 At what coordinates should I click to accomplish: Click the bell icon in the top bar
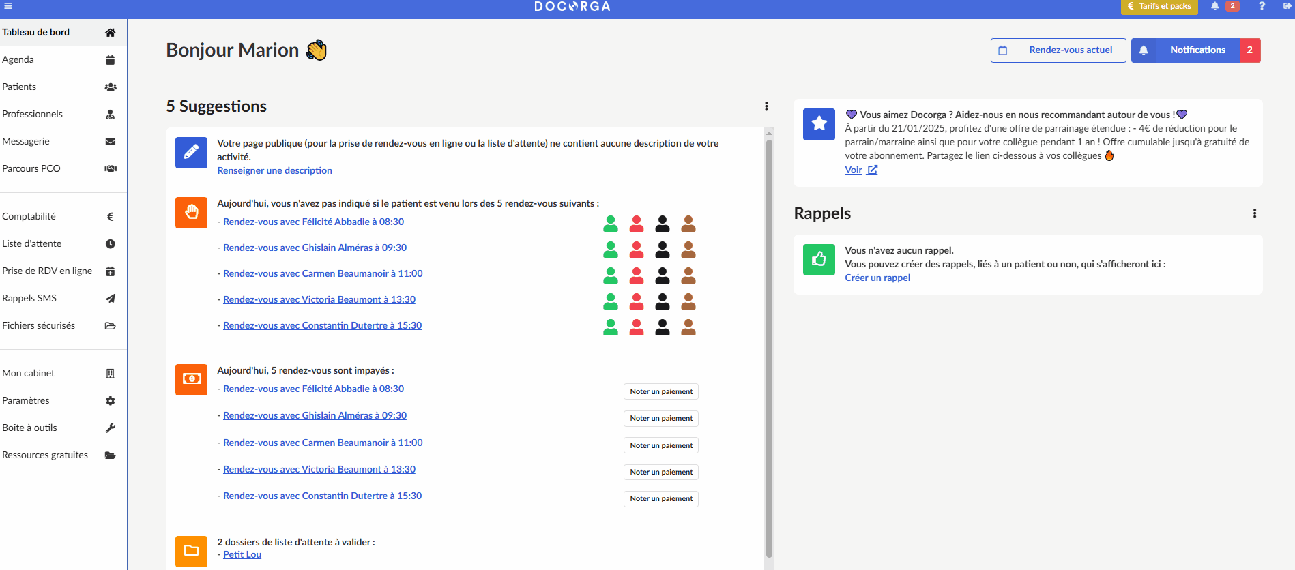pyautogui.click(x=1215, y=6)
